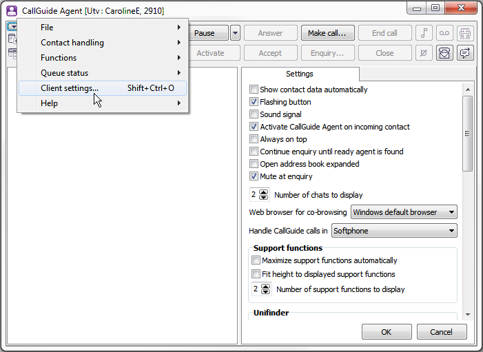This screenshot has width=483, height=352.
Task: Click the Make call... button
Action: click(327, 33)
